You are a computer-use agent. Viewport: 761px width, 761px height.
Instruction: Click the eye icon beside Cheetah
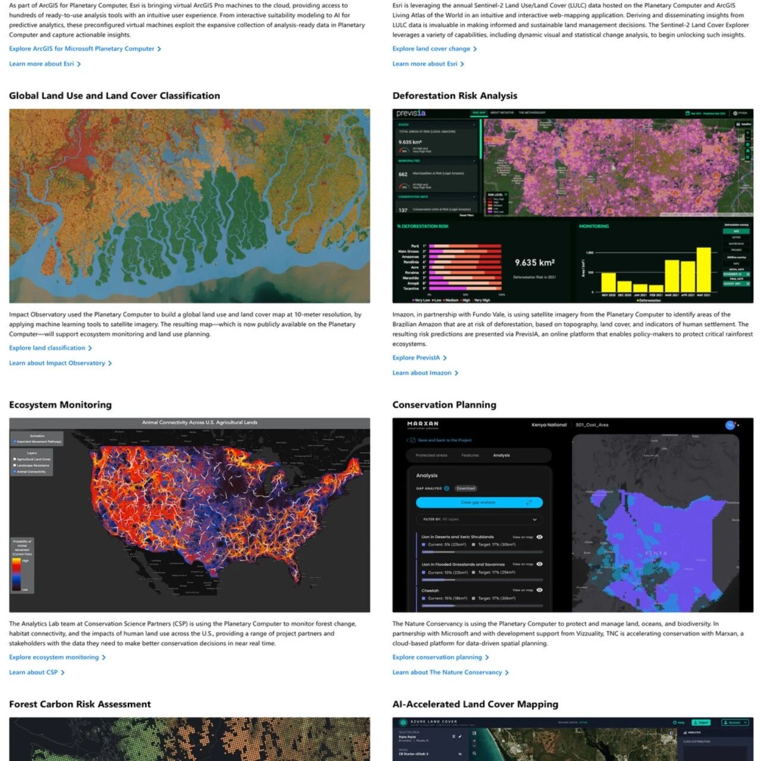(539, 590)
